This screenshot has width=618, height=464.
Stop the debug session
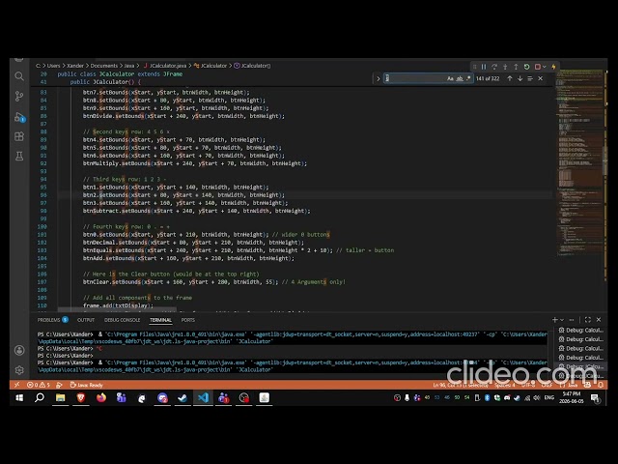pyautogui.click(x=537, y=67)
